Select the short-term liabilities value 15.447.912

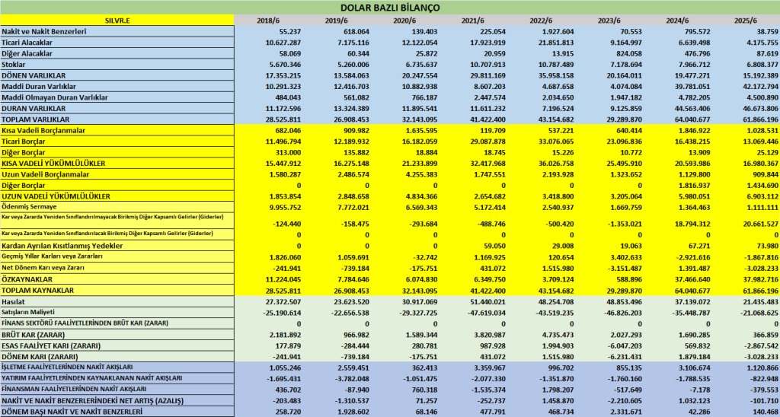click(x=282, y=163)
